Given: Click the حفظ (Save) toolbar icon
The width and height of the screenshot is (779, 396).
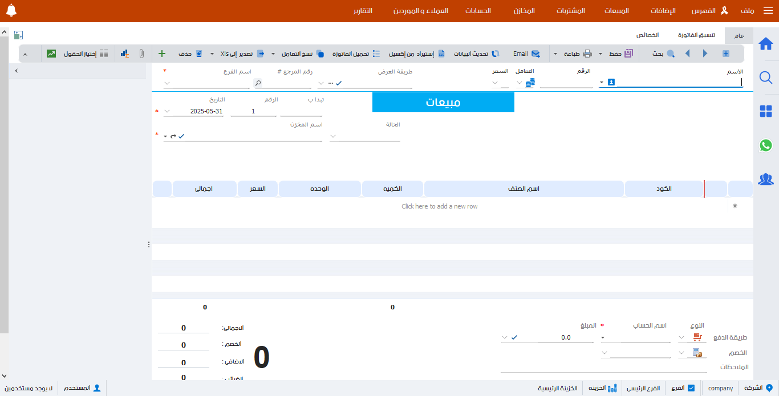Looking at the screenshot, I should (x=622, y=53).
